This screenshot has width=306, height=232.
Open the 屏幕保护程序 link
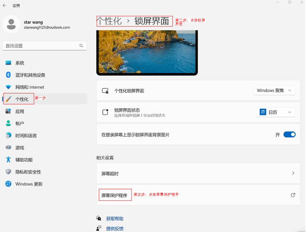click(x=114, y=196)
